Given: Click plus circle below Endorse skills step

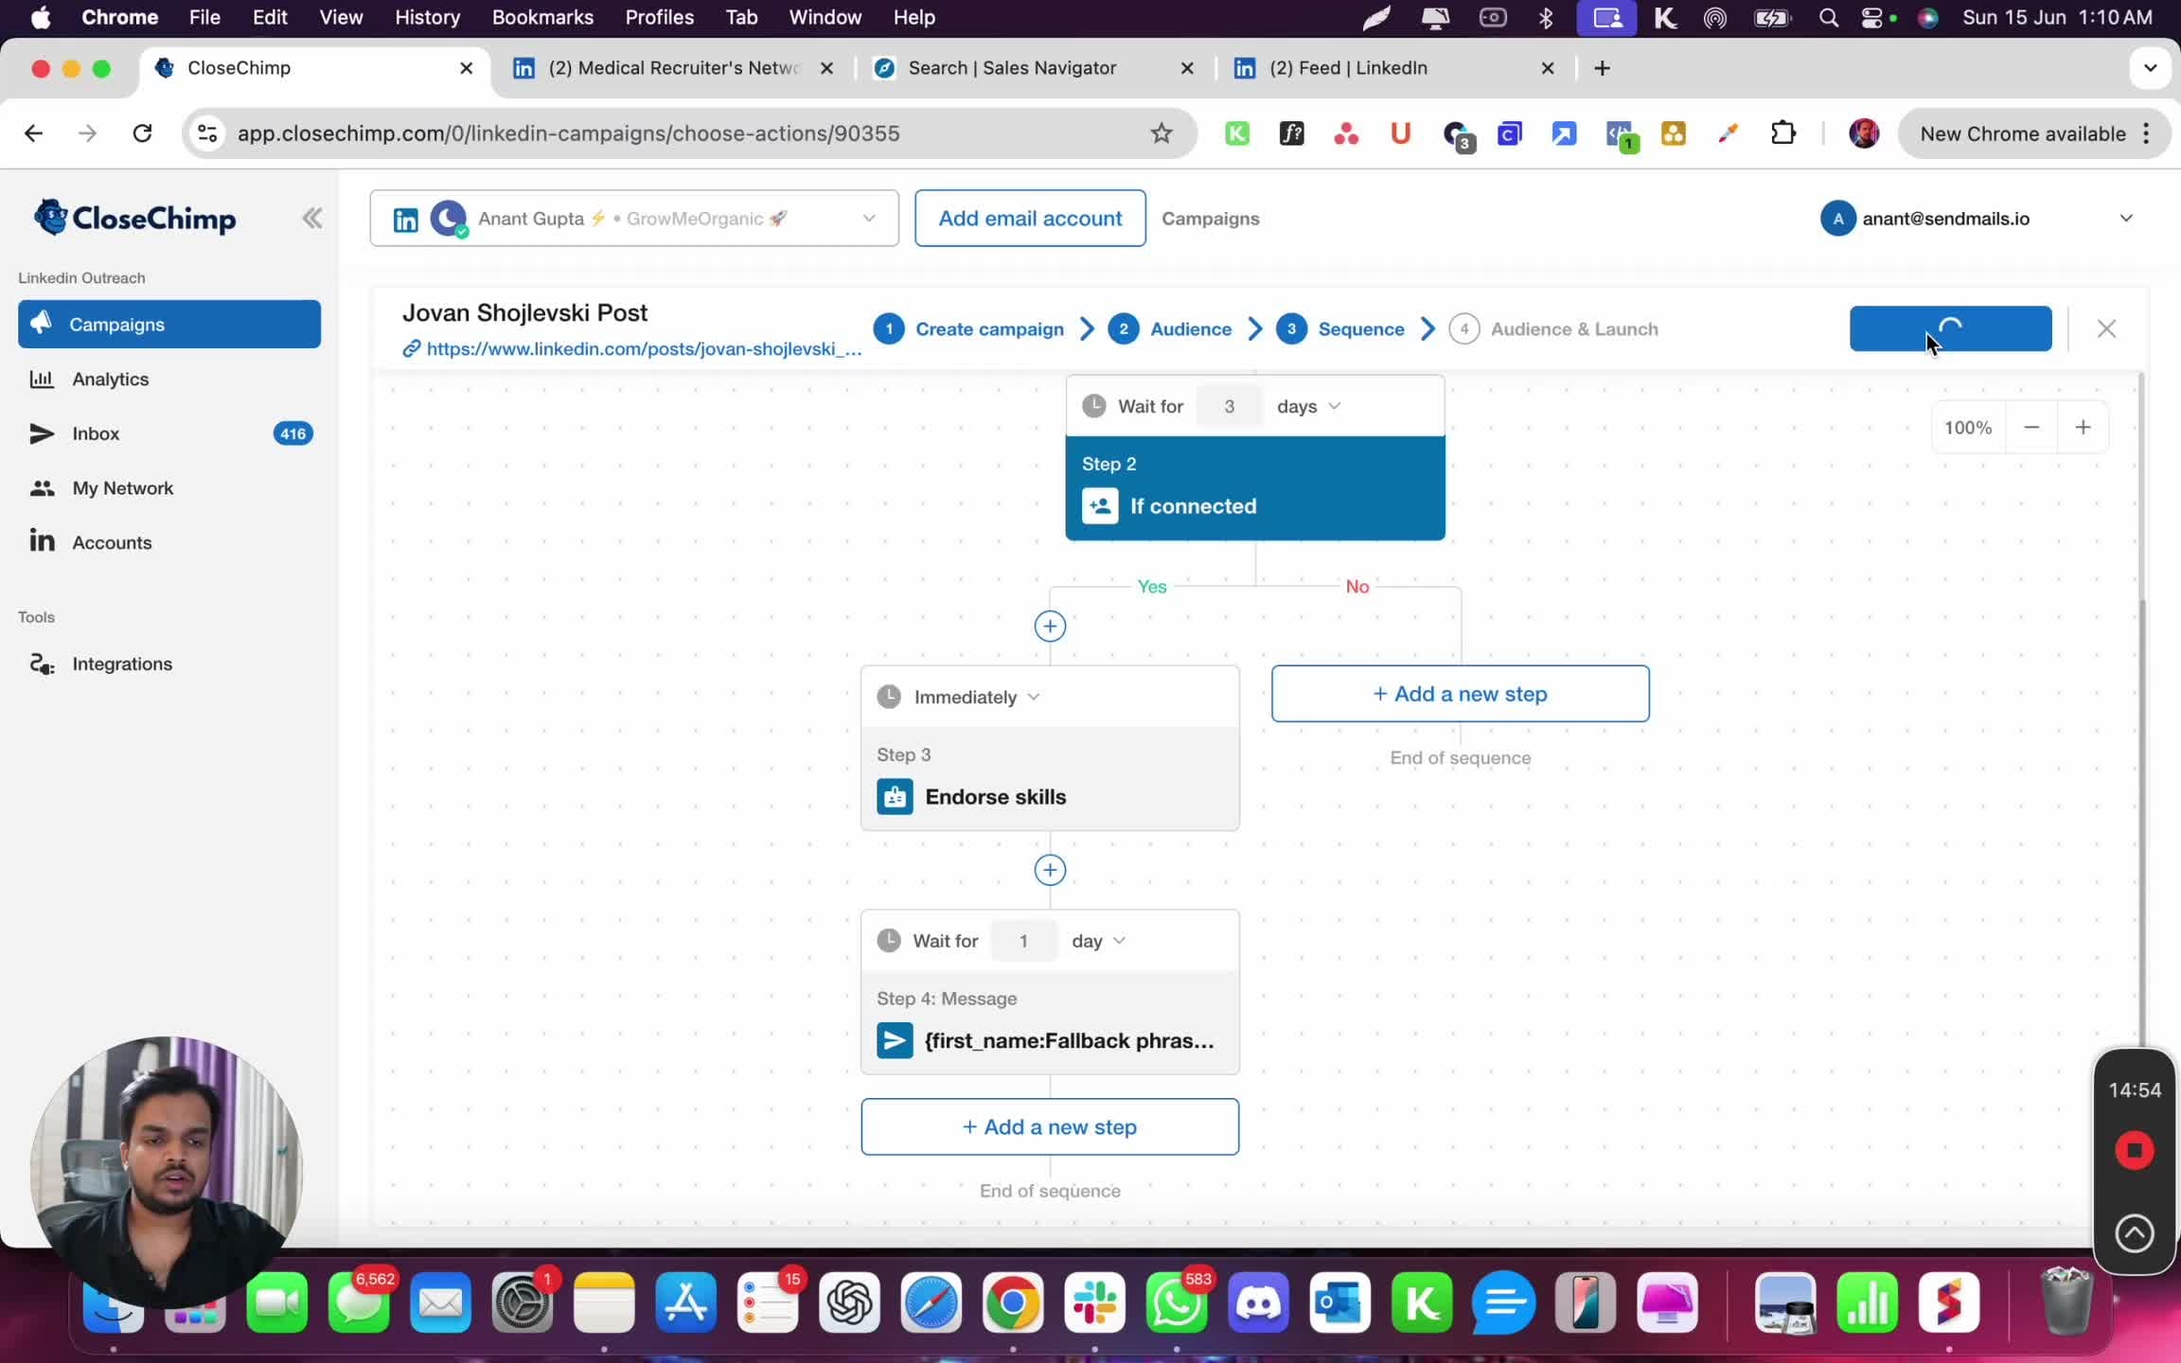Looking at the screenshot, I should click(x=1050, y=870).
